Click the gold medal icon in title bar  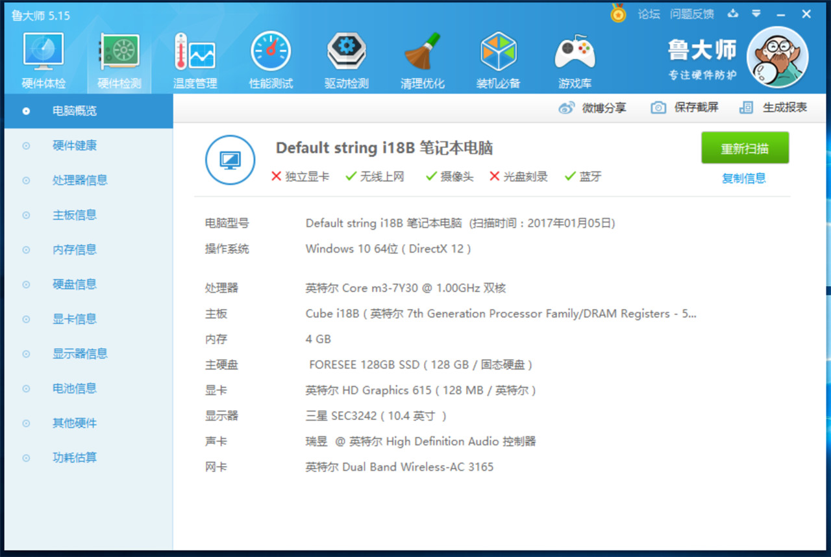click(618, 14)
